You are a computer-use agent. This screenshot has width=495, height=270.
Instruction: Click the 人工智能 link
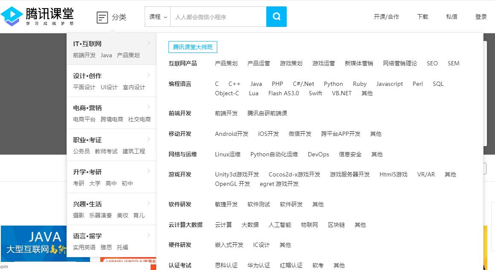[280, 225]
